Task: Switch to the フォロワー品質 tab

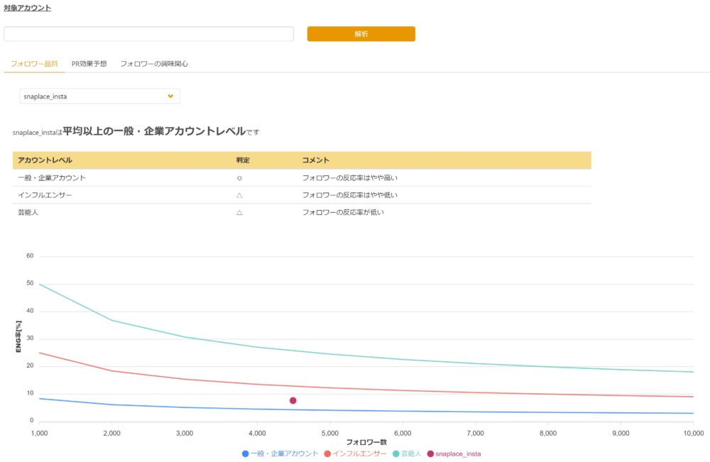Action: tap(34, 64)
